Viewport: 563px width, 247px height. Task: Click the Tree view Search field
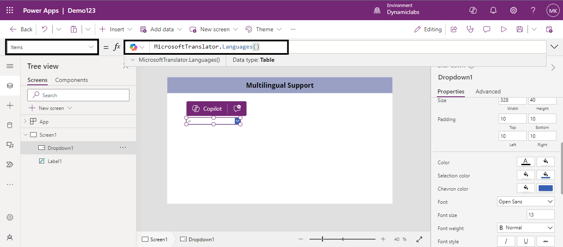(78, 95)
